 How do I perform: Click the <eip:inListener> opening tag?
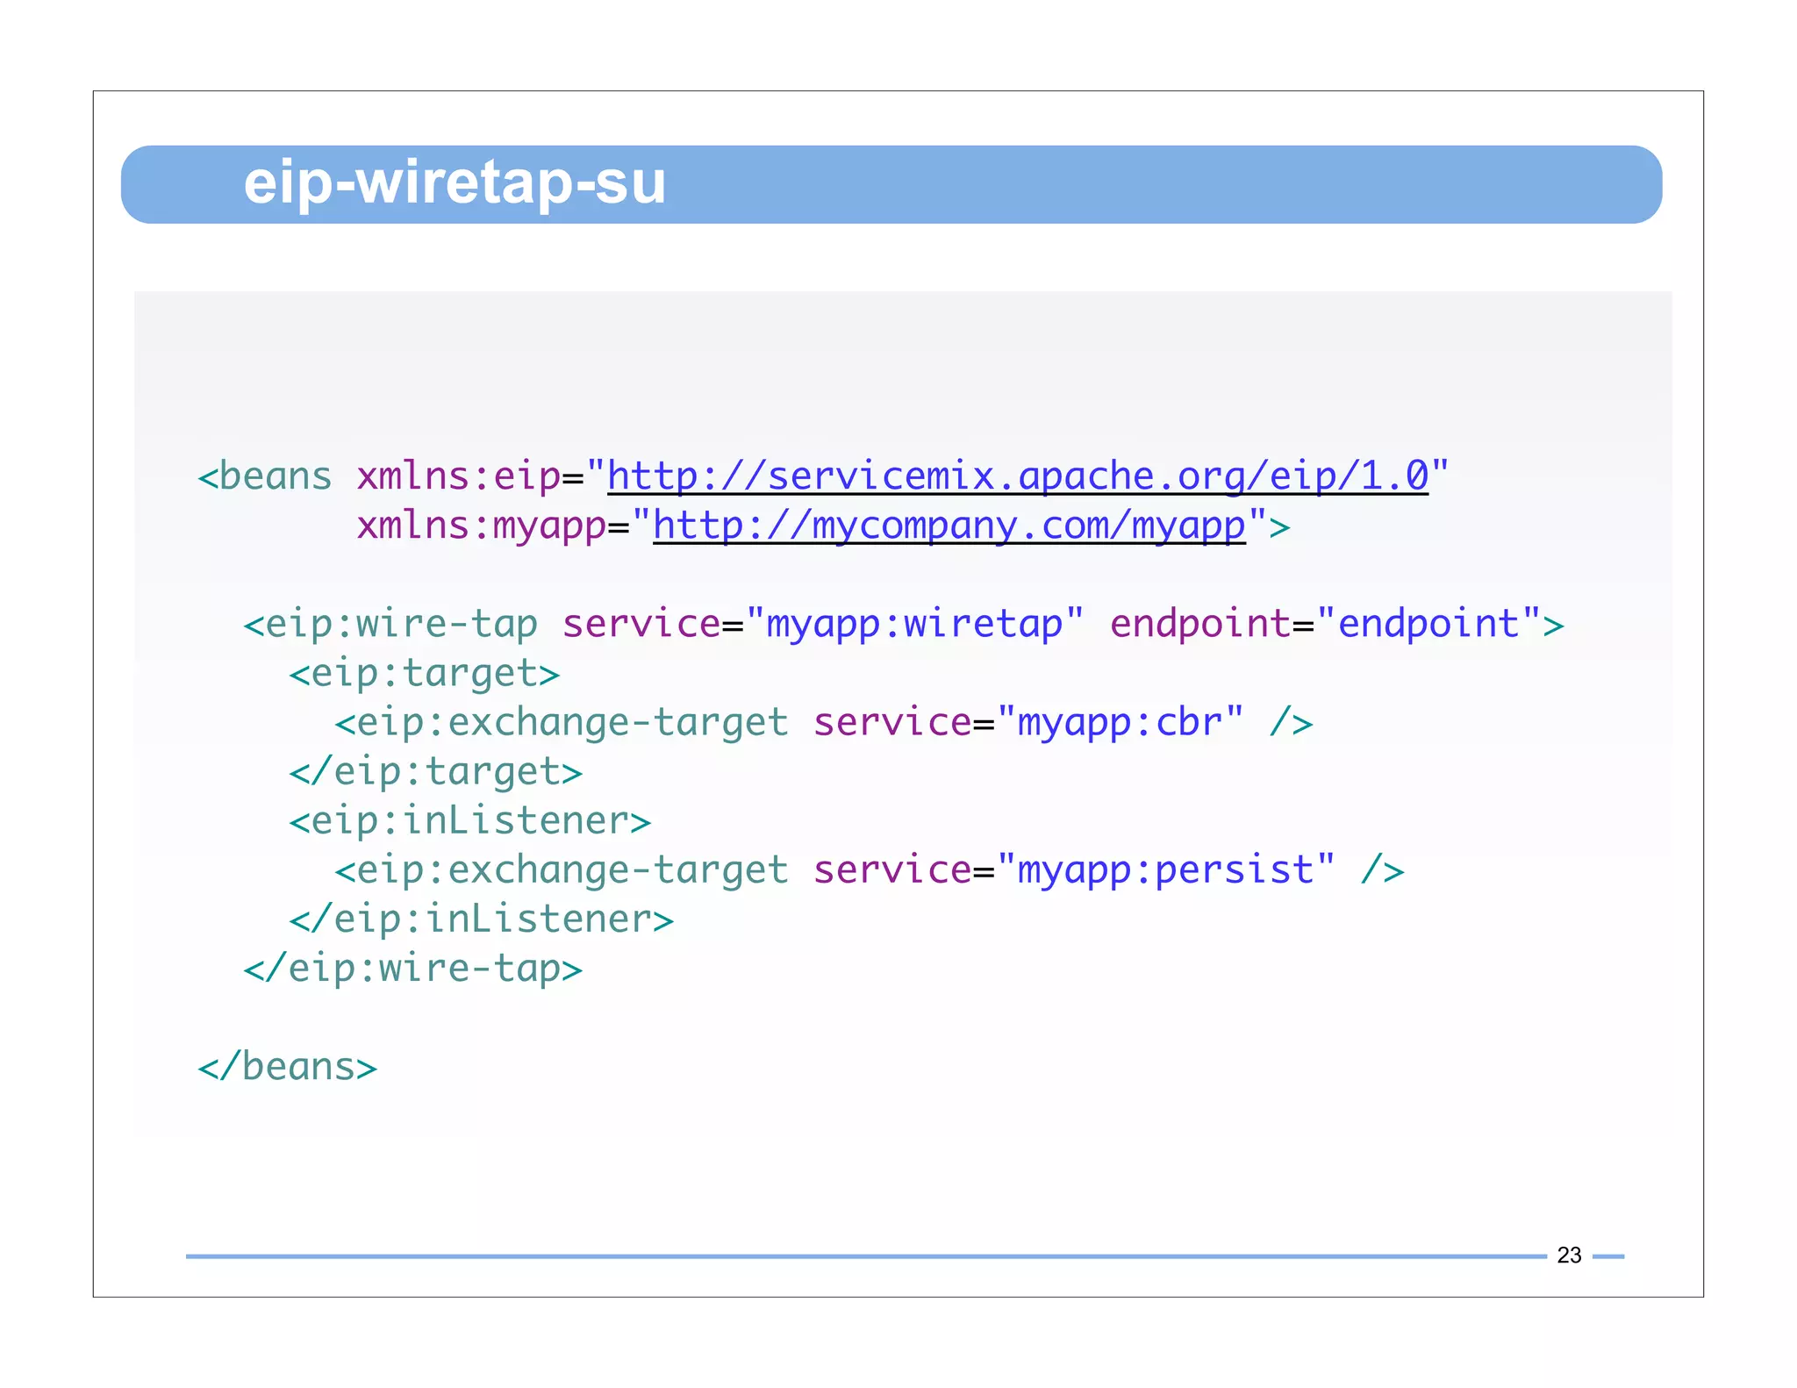(470, 820)
